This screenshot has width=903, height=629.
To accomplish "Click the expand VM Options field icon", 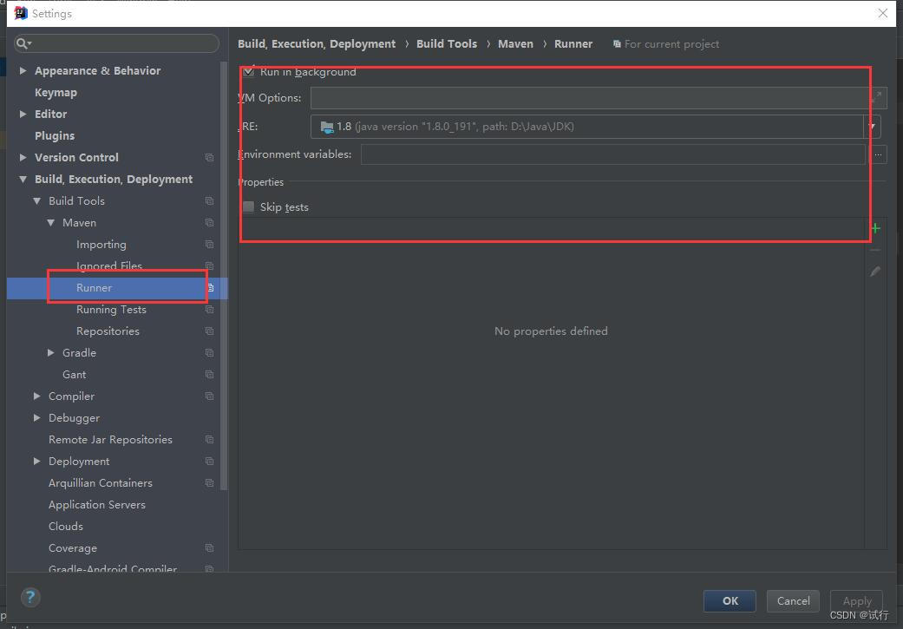I will click(x=876, y=97).
